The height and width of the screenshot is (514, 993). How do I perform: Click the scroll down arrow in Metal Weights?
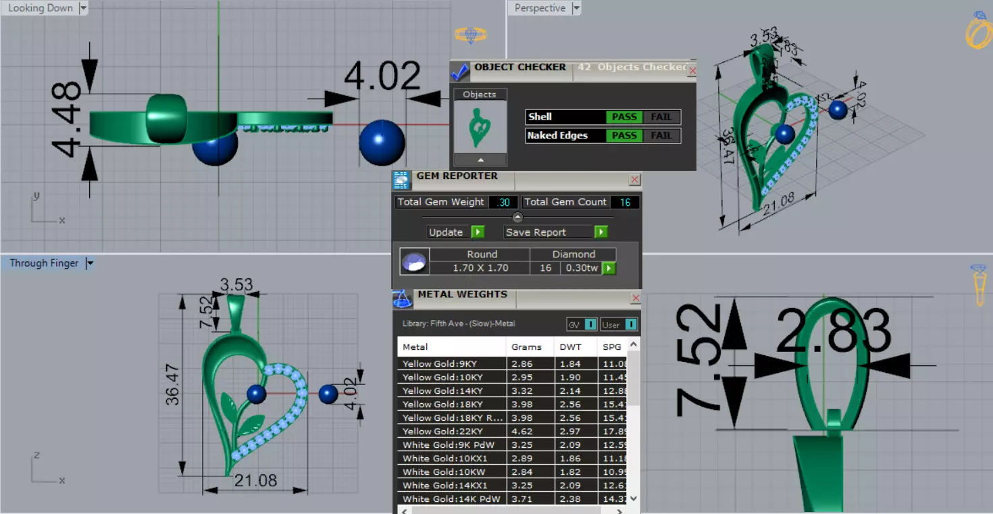pos(634,498)
